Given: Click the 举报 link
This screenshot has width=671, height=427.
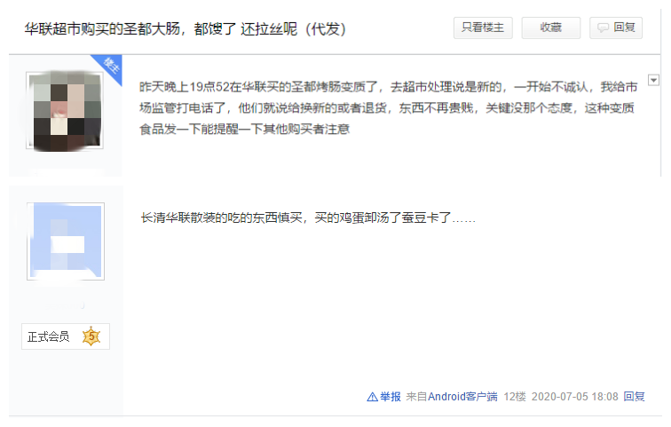Looking at the screenshot, I should (x=391, y=397).
